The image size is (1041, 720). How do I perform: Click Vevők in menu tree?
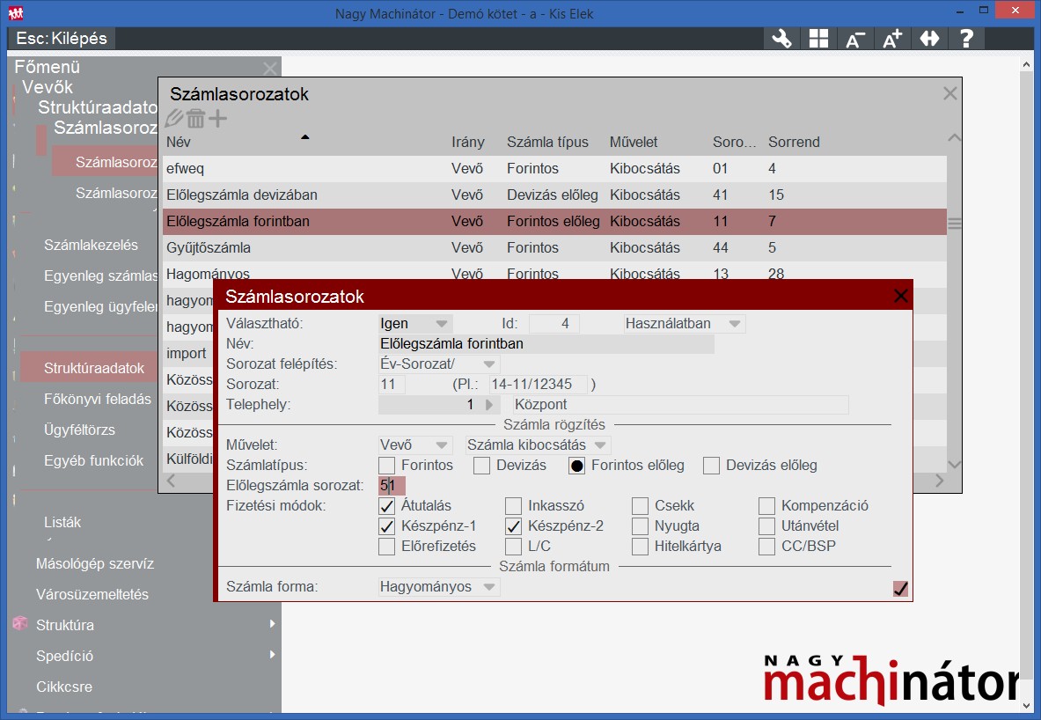tap(48, 87)
